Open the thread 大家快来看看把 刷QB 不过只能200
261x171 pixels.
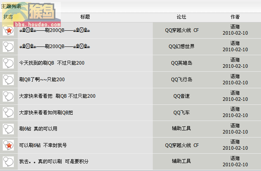point(57,96)
